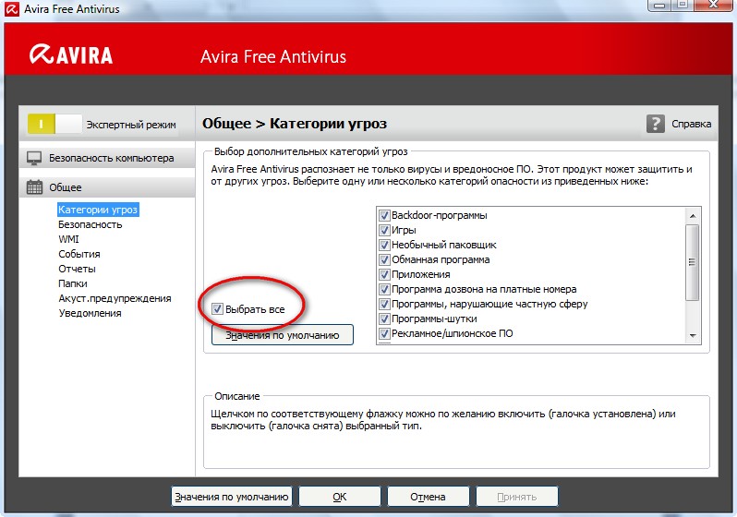Uncheck the Обманная программа checkbox
The height and width of the screenshot is (517, 737).
(x=384, y=260)
